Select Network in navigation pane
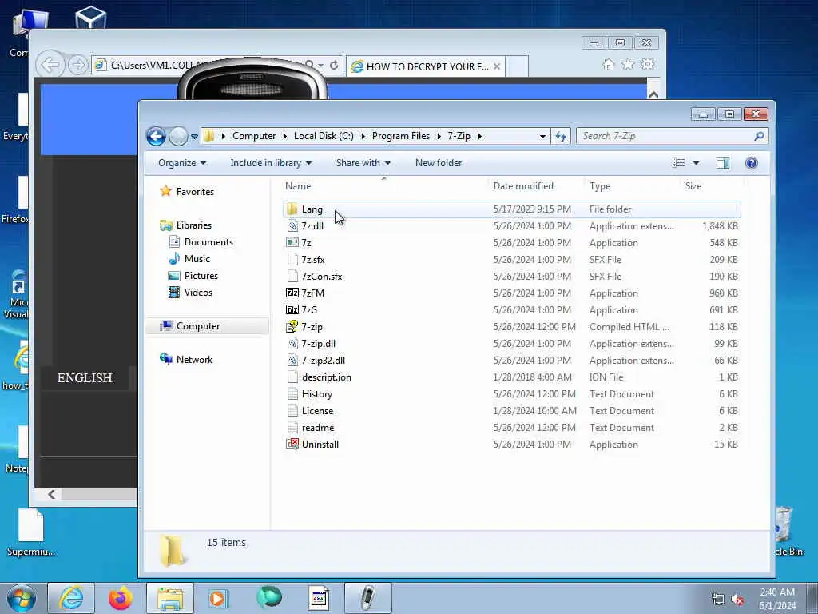818x614 pixels. click(x=185, y=359)
